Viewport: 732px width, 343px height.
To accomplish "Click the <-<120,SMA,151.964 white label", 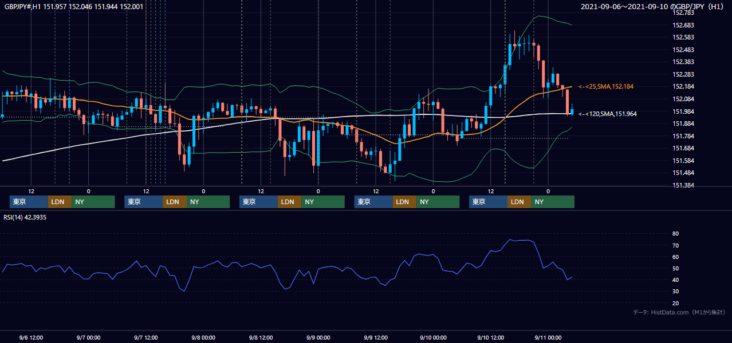I will (x=608, y=114).
